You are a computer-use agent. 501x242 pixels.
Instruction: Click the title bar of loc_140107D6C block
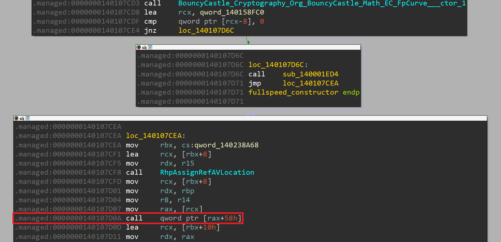pyautogui.click(x=248, y=47)
